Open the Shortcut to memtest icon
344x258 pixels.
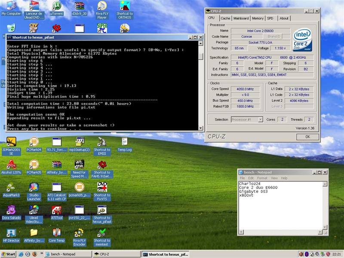(x=102, y=237)
